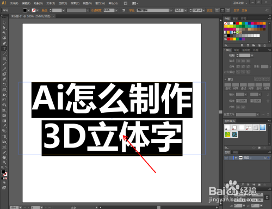Select the Scale tool
The height and width of the screenshot is (209, 272).
coord(4,90)
